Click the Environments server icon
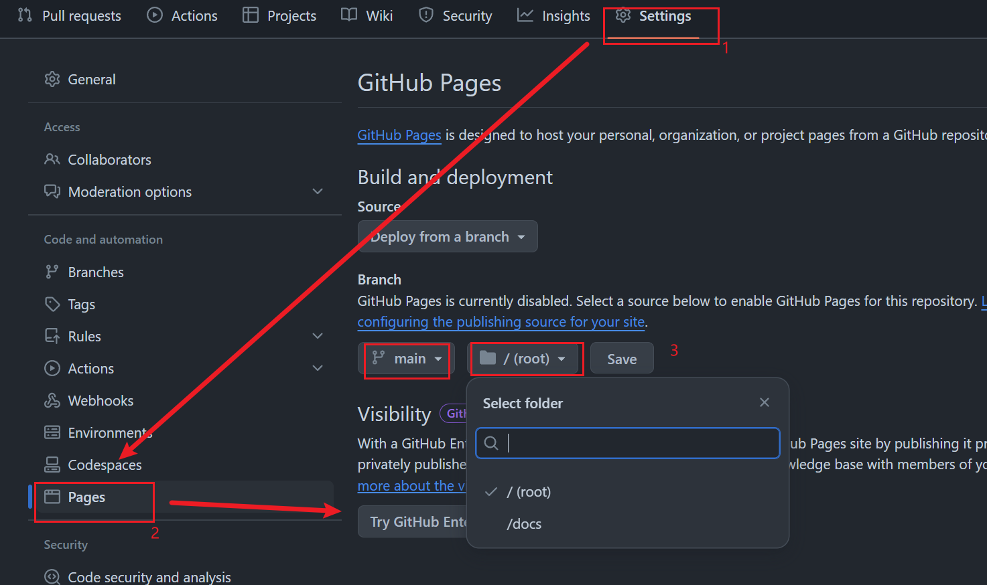Viewport: 987px width, 585px height. 52,432
